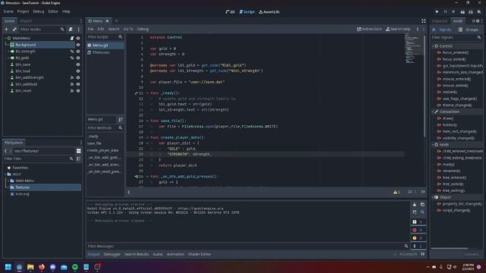Screen dimensions: 486x273
Task: Click the editor version expand icon at bottom
Action: (x=423, y=254)
